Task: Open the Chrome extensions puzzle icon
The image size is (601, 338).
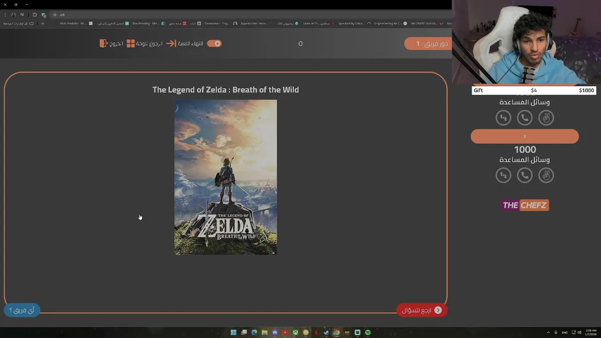Action: (x=35, y=15)
